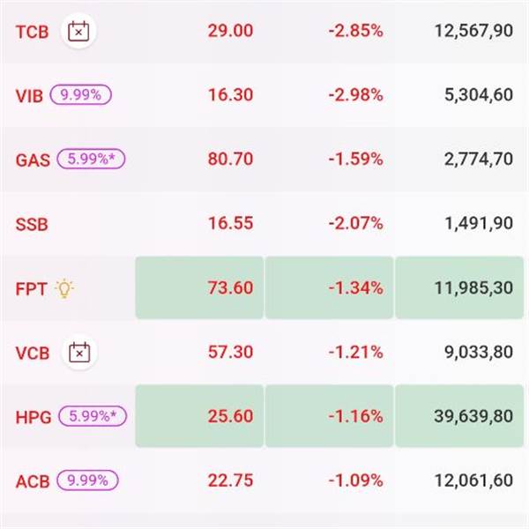Tap FPT change -1.34% cell

pyautogui.click(x=328, y=287)
